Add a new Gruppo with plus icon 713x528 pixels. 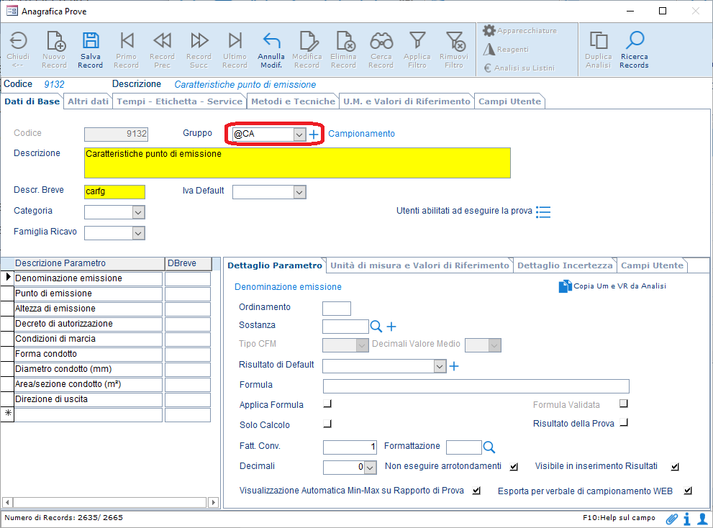pos(314,135)
